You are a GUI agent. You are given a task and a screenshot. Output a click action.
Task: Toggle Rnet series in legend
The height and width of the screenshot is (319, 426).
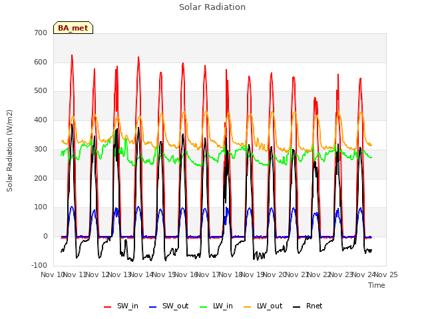(x=308, y=306)
